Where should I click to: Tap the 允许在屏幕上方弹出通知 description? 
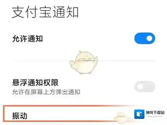point(46,92)
